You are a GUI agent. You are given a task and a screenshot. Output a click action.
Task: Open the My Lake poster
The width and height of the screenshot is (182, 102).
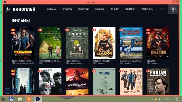(x=104, y=82)
